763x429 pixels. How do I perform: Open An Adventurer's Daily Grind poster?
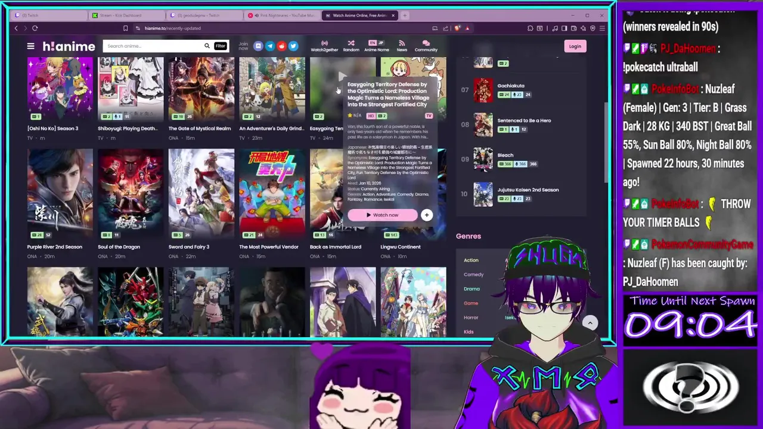coord(272,89)
